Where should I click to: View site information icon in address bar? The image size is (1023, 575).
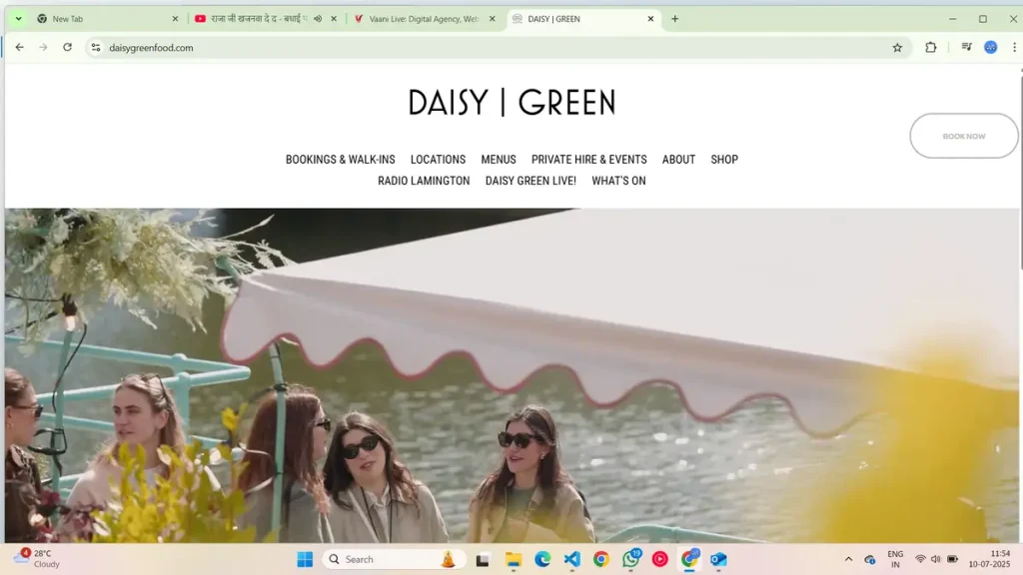pos(96,47)
